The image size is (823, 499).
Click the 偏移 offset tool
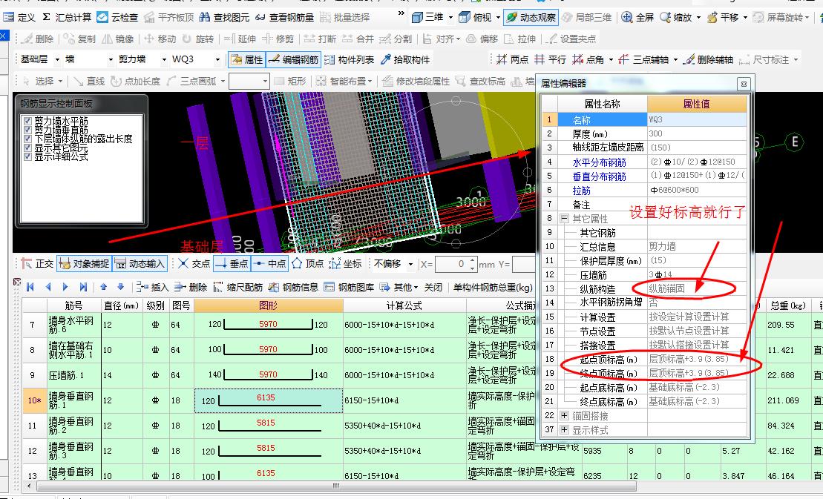point(482,39)
